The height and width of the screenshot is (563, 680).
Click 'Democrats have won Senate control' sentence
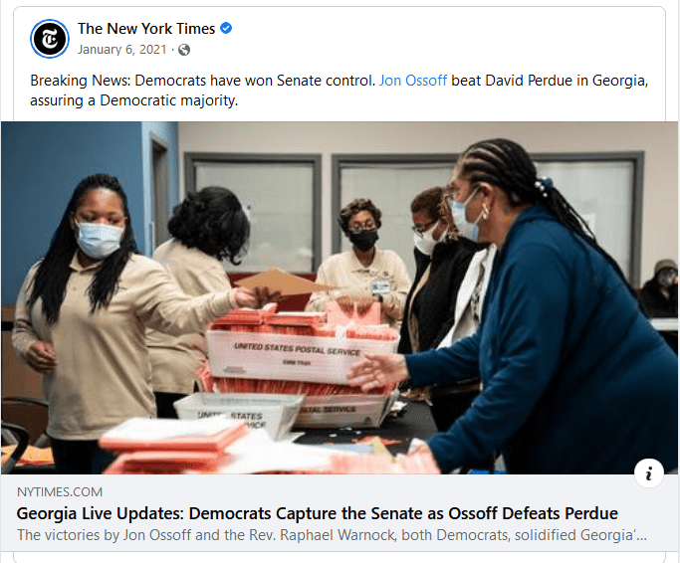tap(255, 81)
